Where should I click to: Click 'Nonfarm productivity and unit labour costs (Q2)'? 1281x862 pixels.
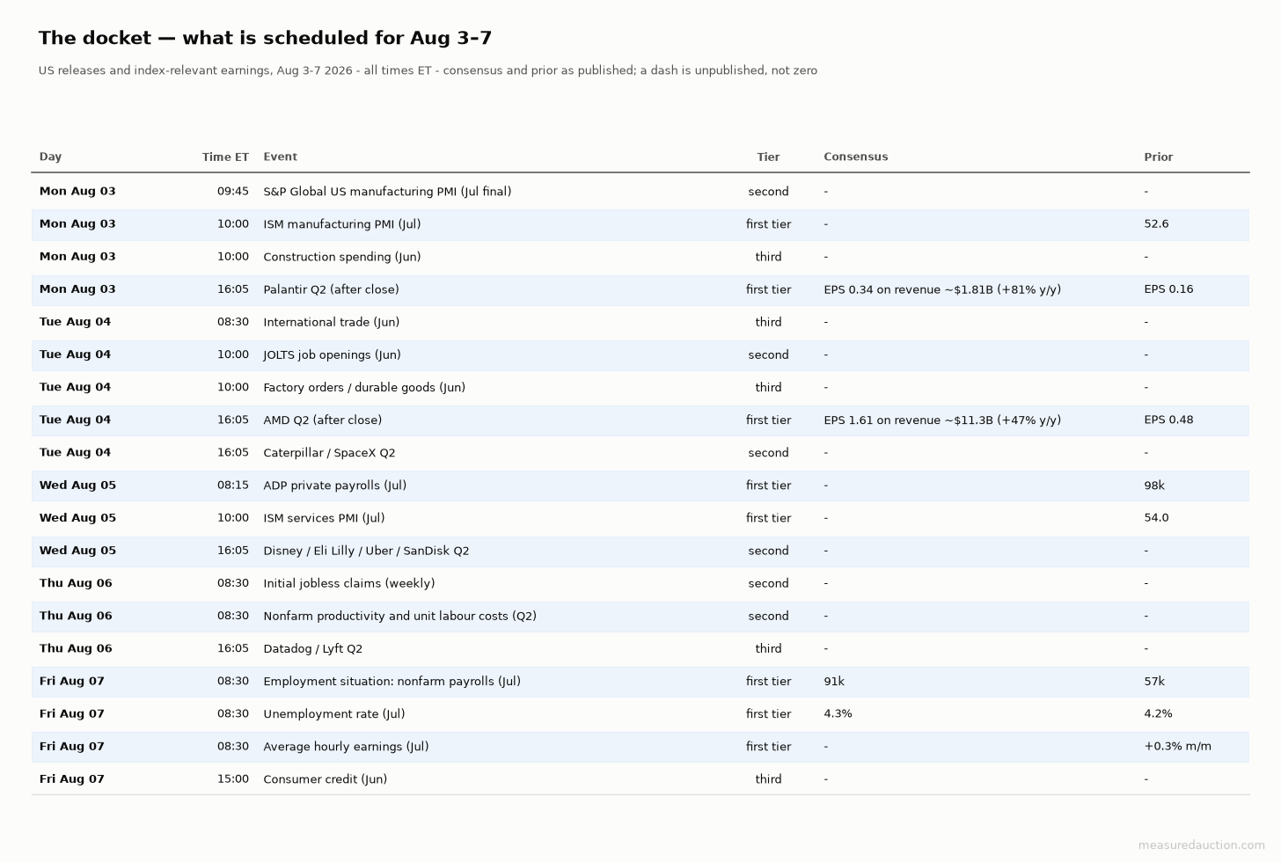[400, 616]
